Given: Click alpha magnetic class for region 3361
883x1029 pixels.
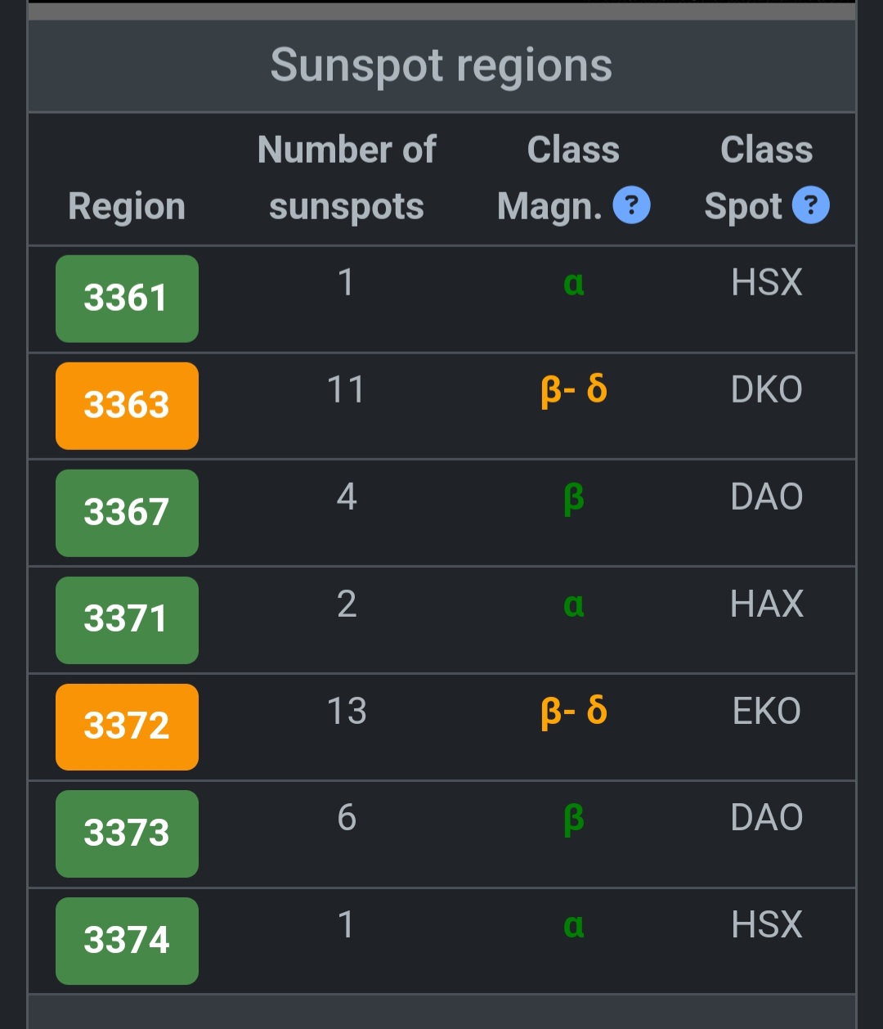Looking at the screenshot, I should click(574, 283).
